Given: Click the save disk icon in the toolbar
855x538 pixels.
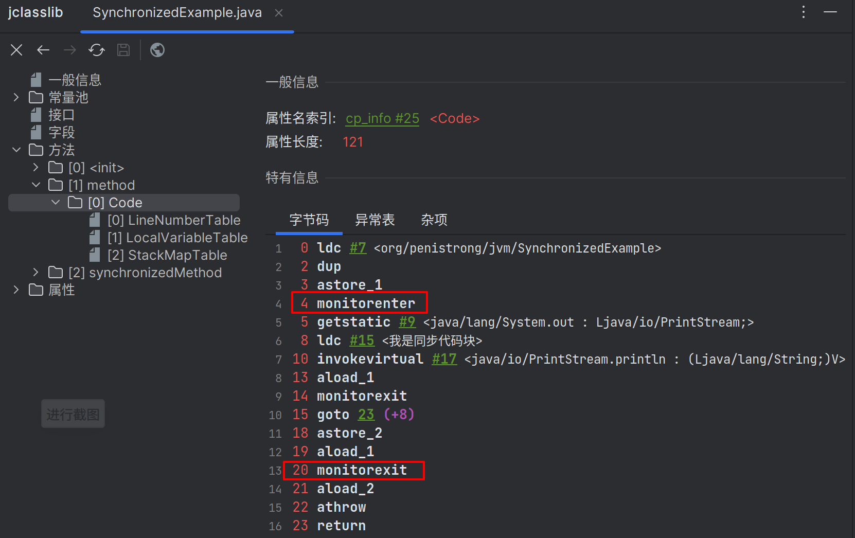Looking at the screenshot, I should (123, 50).
